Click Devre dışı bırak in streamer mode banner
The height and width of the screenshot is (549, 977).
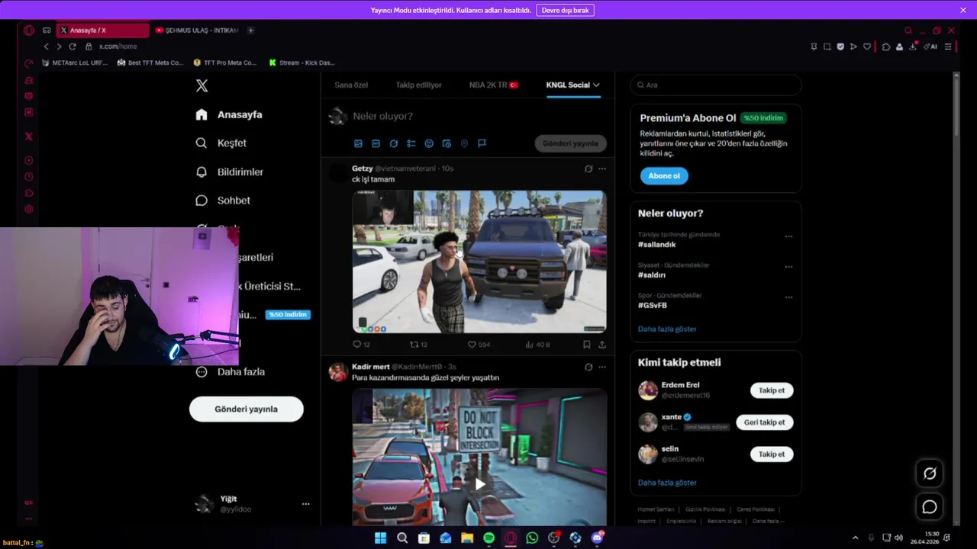pos(565,11)
